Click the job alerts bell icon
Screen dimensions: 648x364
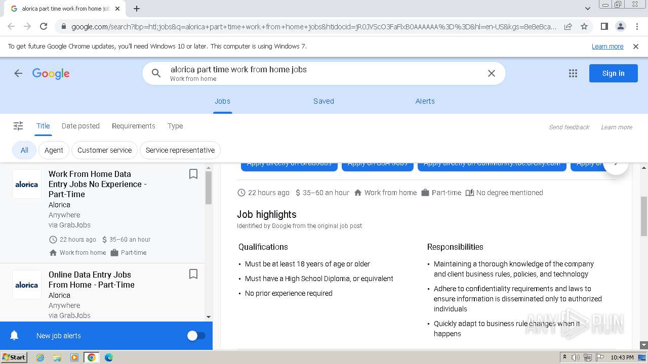click(14, 336)
